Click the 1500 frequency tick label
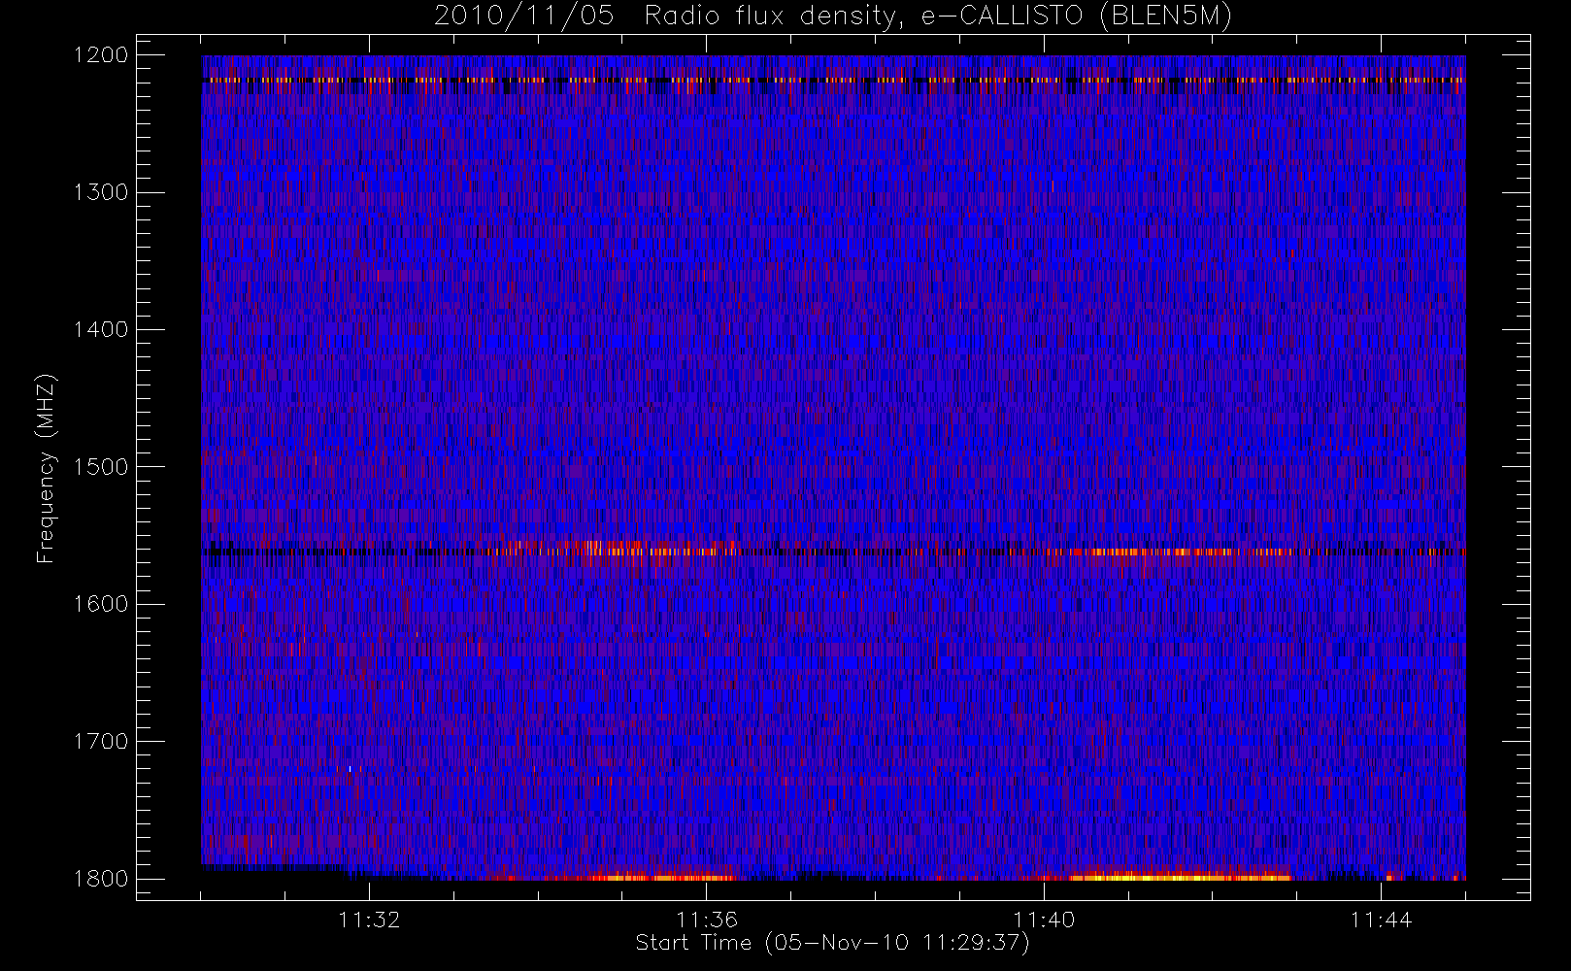 100,467
